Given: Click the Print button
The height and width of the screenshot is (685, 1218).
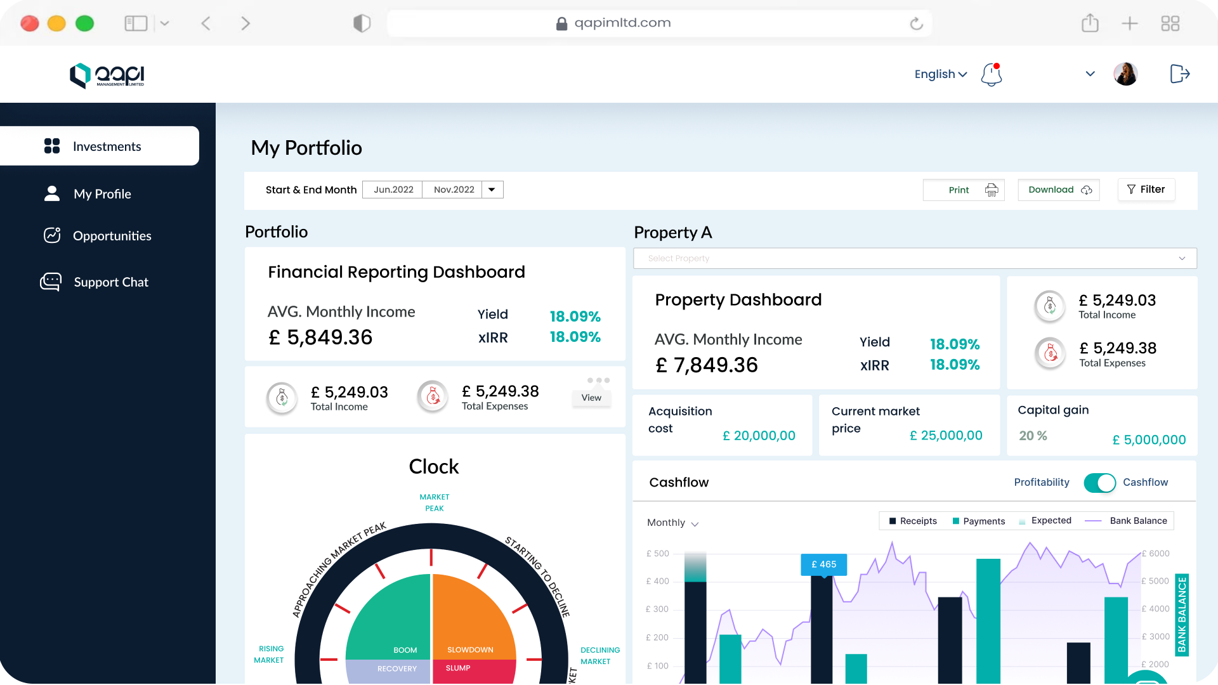Looking at the screenshot, I should point(963,190).
